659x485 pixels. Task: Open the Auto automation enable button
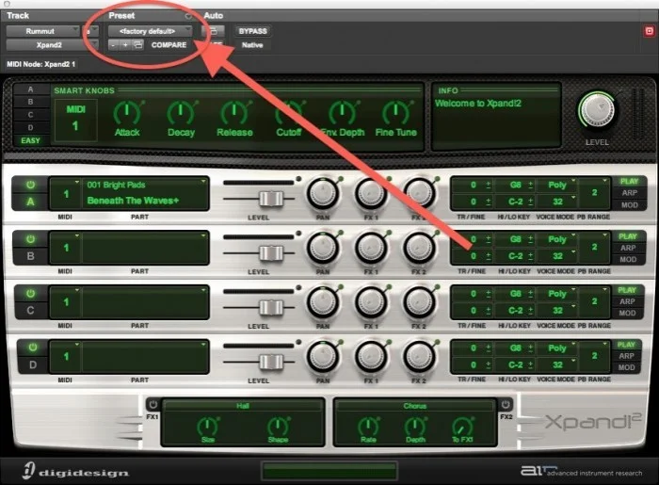[x=213, y=31]
